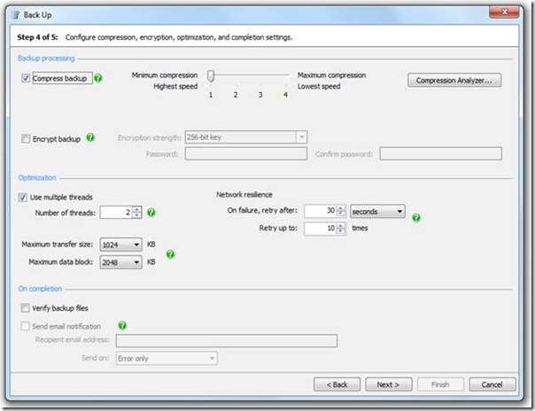The width and height of the screenshot is (535, 411).
Task: Uncheck the Compress backup checkbox
Action: coord(24,79)
